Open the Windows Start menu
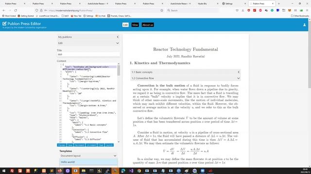 [x=4, y=171]
